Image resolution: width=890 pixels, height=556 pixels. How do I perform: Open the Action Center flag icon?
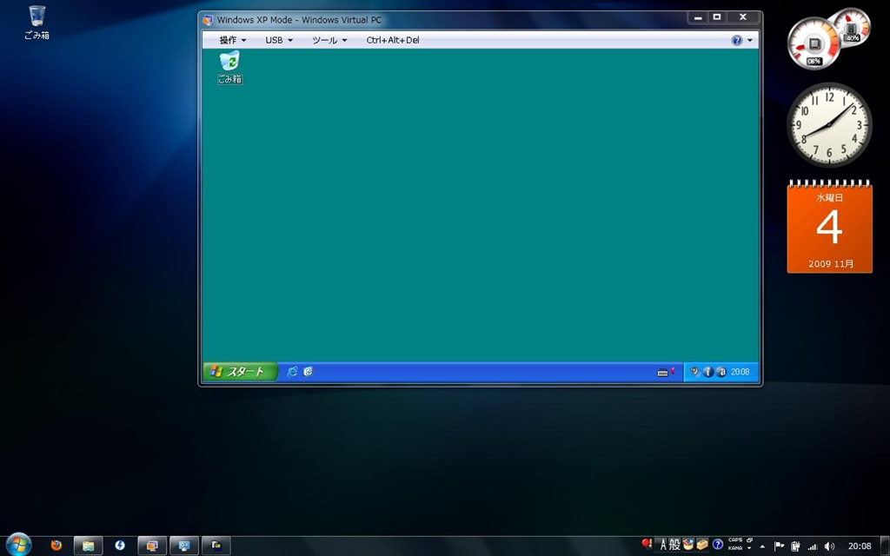point(780,546)
